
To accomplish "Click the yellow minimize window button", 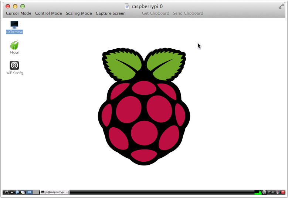I will [15, 6].
